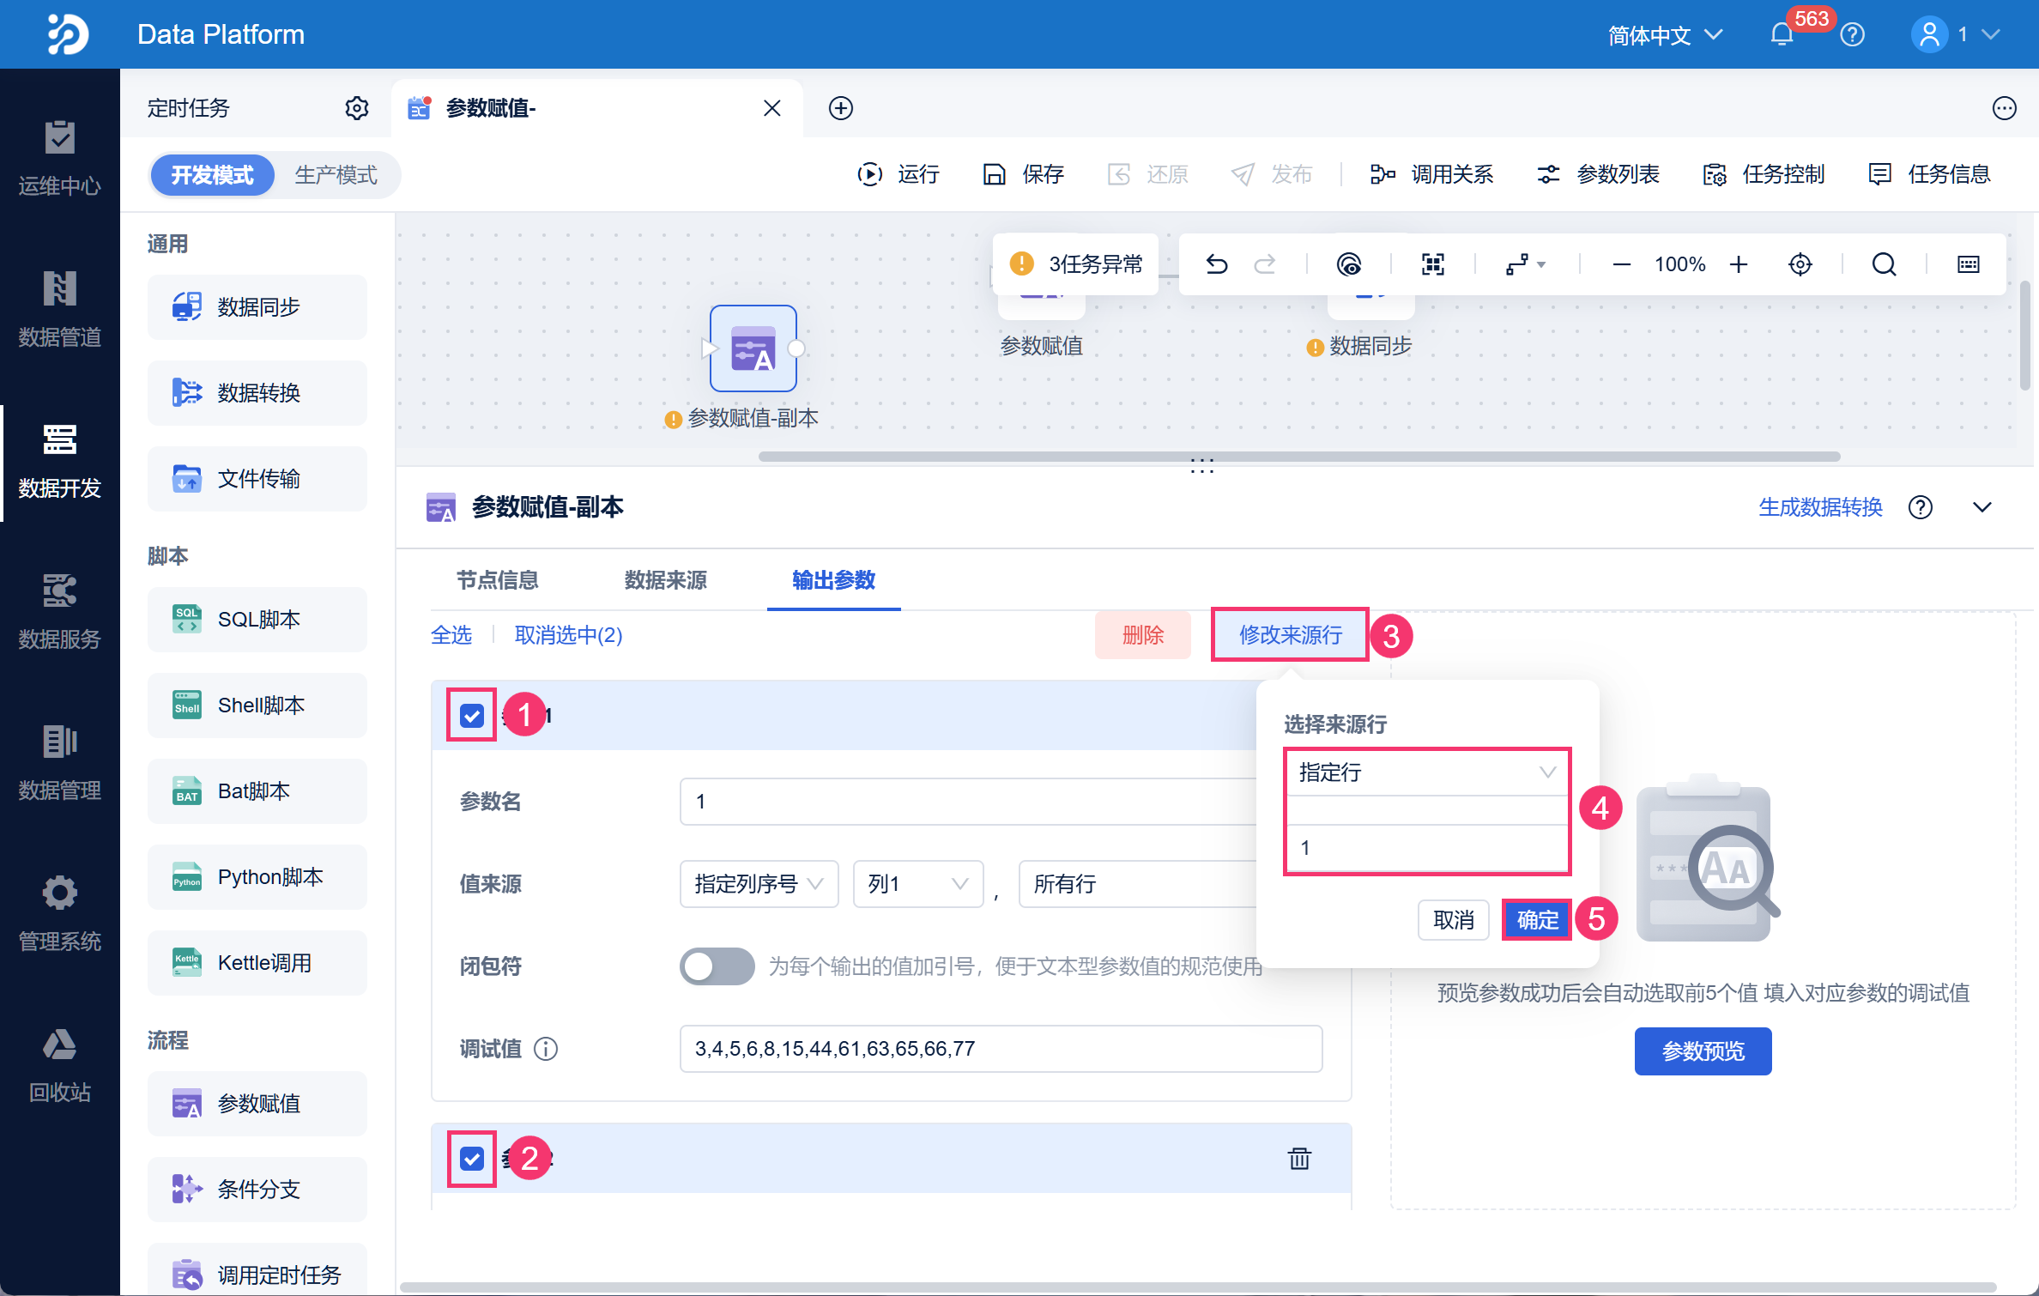Open the 列1 column dropdown

coord(918,884)
